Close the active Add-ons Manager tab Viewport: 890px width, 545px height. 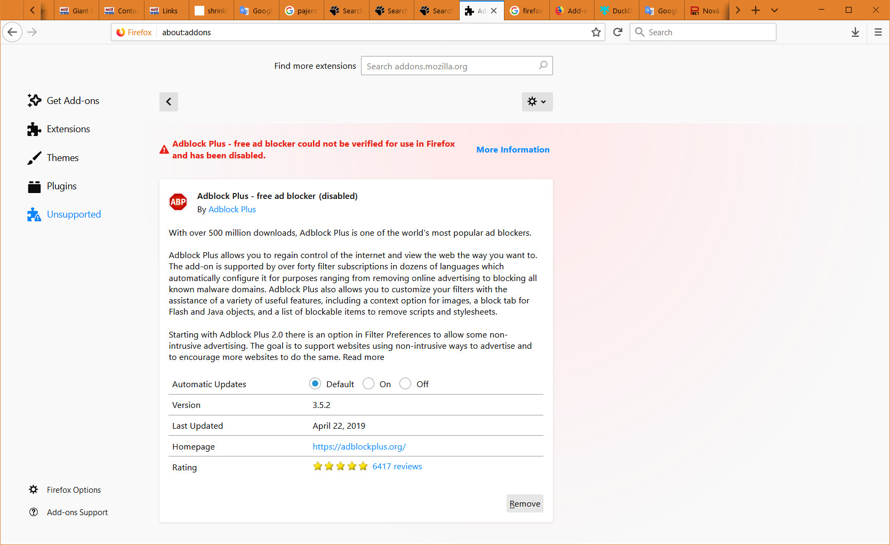pyautogui.click(x=494, y=11)
